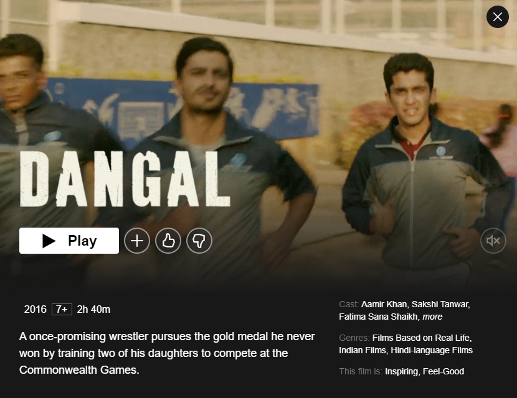Viewport: 517px width, 398px height.
Task: Browse Hindi-language Films genre
Action: tap(432, 350)
